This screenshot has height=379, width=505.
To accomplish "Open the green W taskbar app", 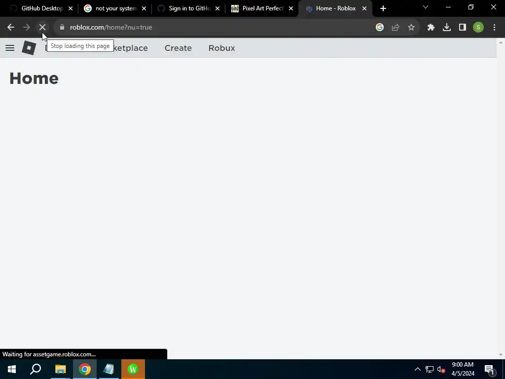I will (133, 369).
